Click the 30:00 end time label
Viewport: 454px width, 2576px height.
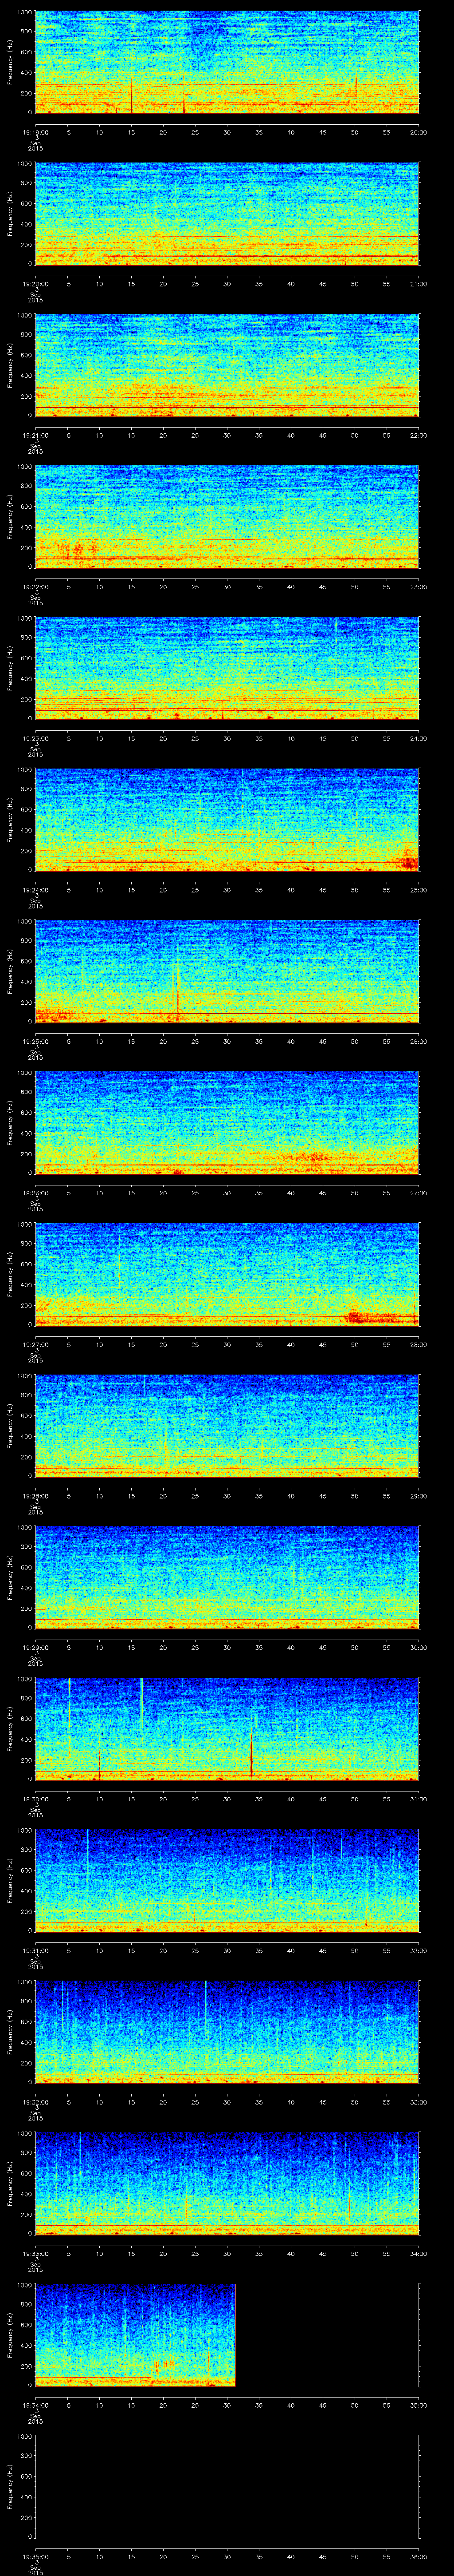coord(419,1647)
